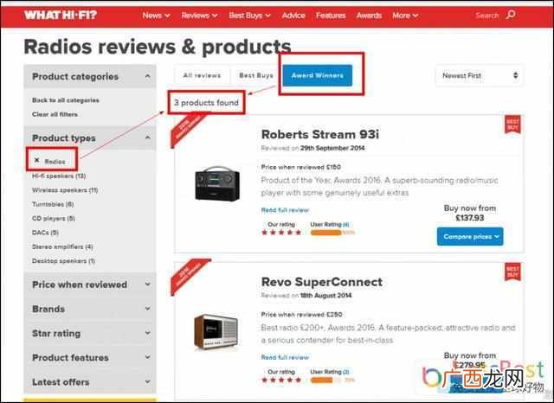Image resolution: width=554 pixels, height=403 pixels.
Task: Click the 'Radios reviews & products' heading
Action: [158, 47]
